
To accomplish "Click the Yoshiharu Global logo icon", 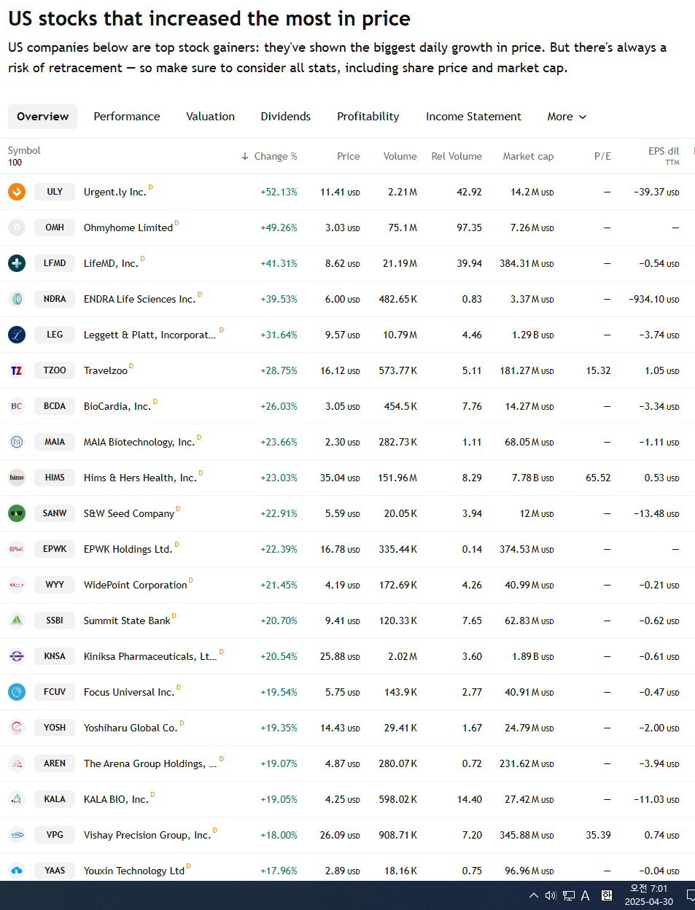I will pos(17,728).
